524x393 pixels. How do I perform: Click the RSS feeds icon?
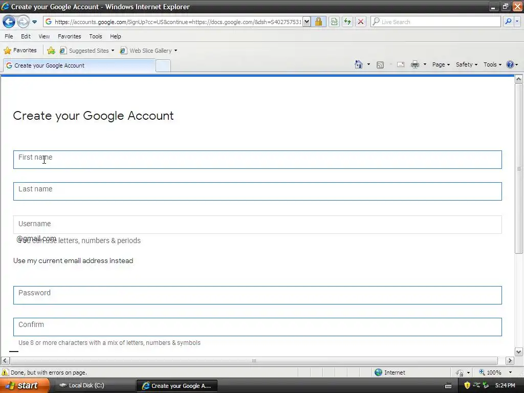pyautogui.click(x=380, y=65)
